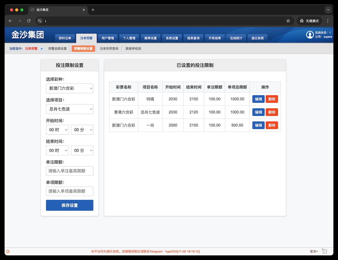Go back to the previous page

10,21
